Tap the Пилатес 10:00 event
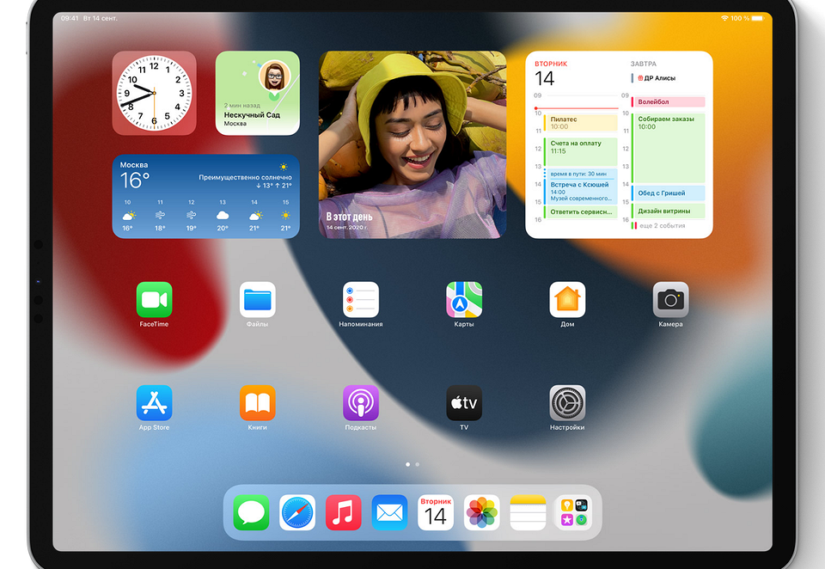This screenshot has width=825, height=569. (581, 122)
